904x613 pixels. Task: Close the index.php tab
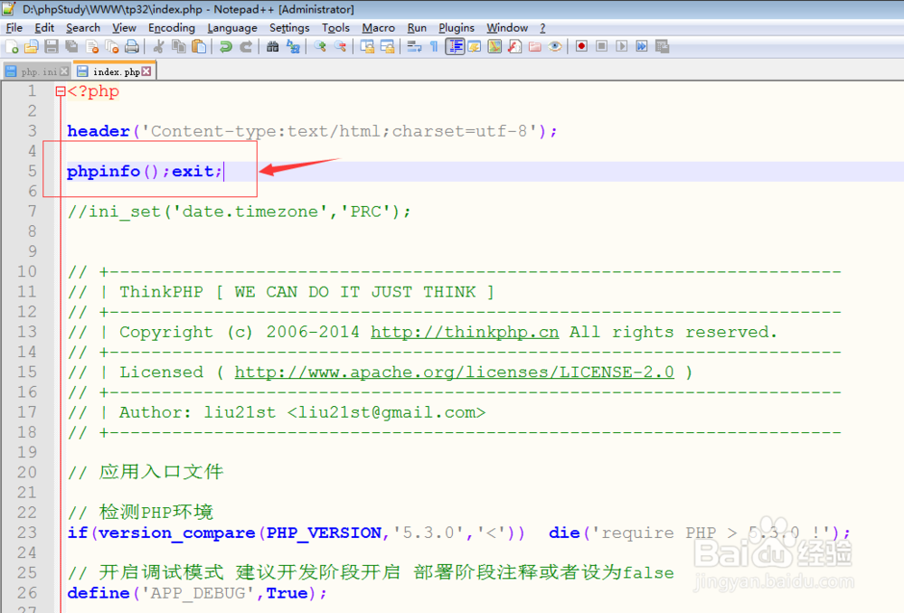tap(146, 71)
